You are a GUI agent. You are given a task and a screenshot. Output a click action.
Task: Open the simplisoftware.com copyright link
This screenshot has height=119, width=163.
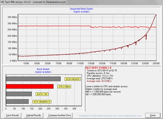pyautogui.click(x=110, y=116)
